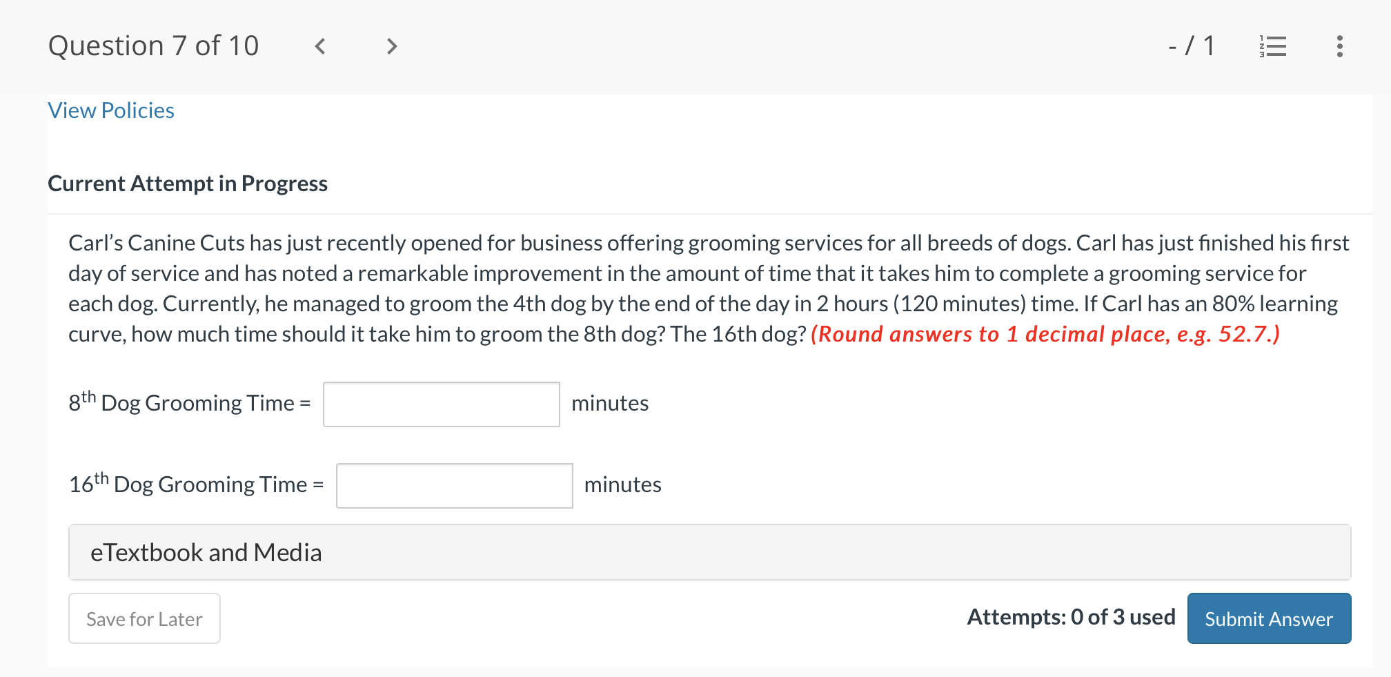1391x677 pixels.
Task: Advance to the next question arrow
Action: tap(391, 46)
